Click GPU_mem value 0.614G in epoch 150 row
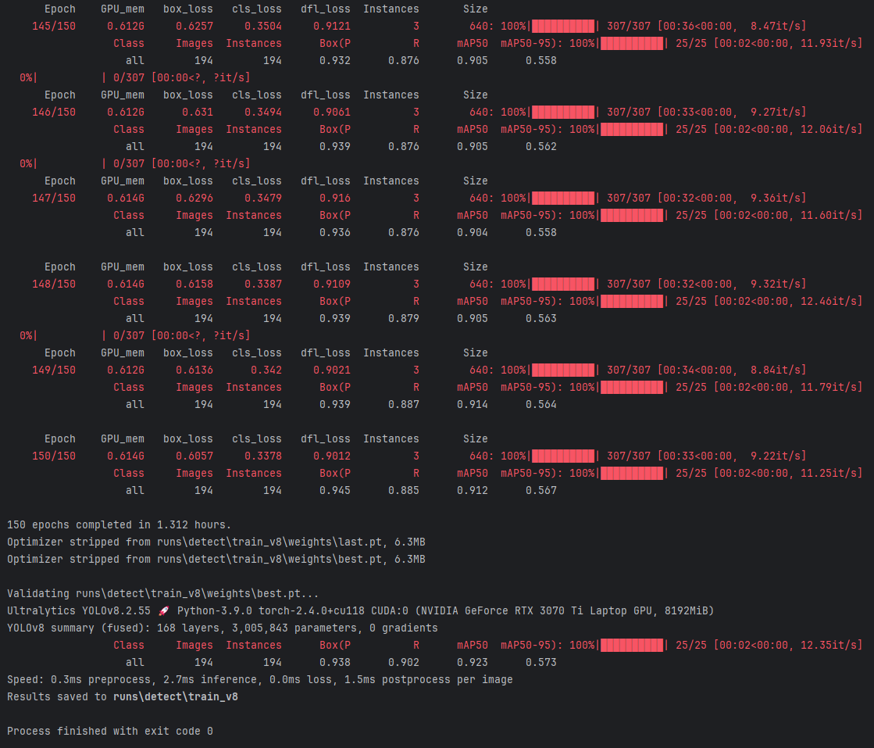Image resolution: width=874 pixels, height=748 pixels. pos(126,456)
